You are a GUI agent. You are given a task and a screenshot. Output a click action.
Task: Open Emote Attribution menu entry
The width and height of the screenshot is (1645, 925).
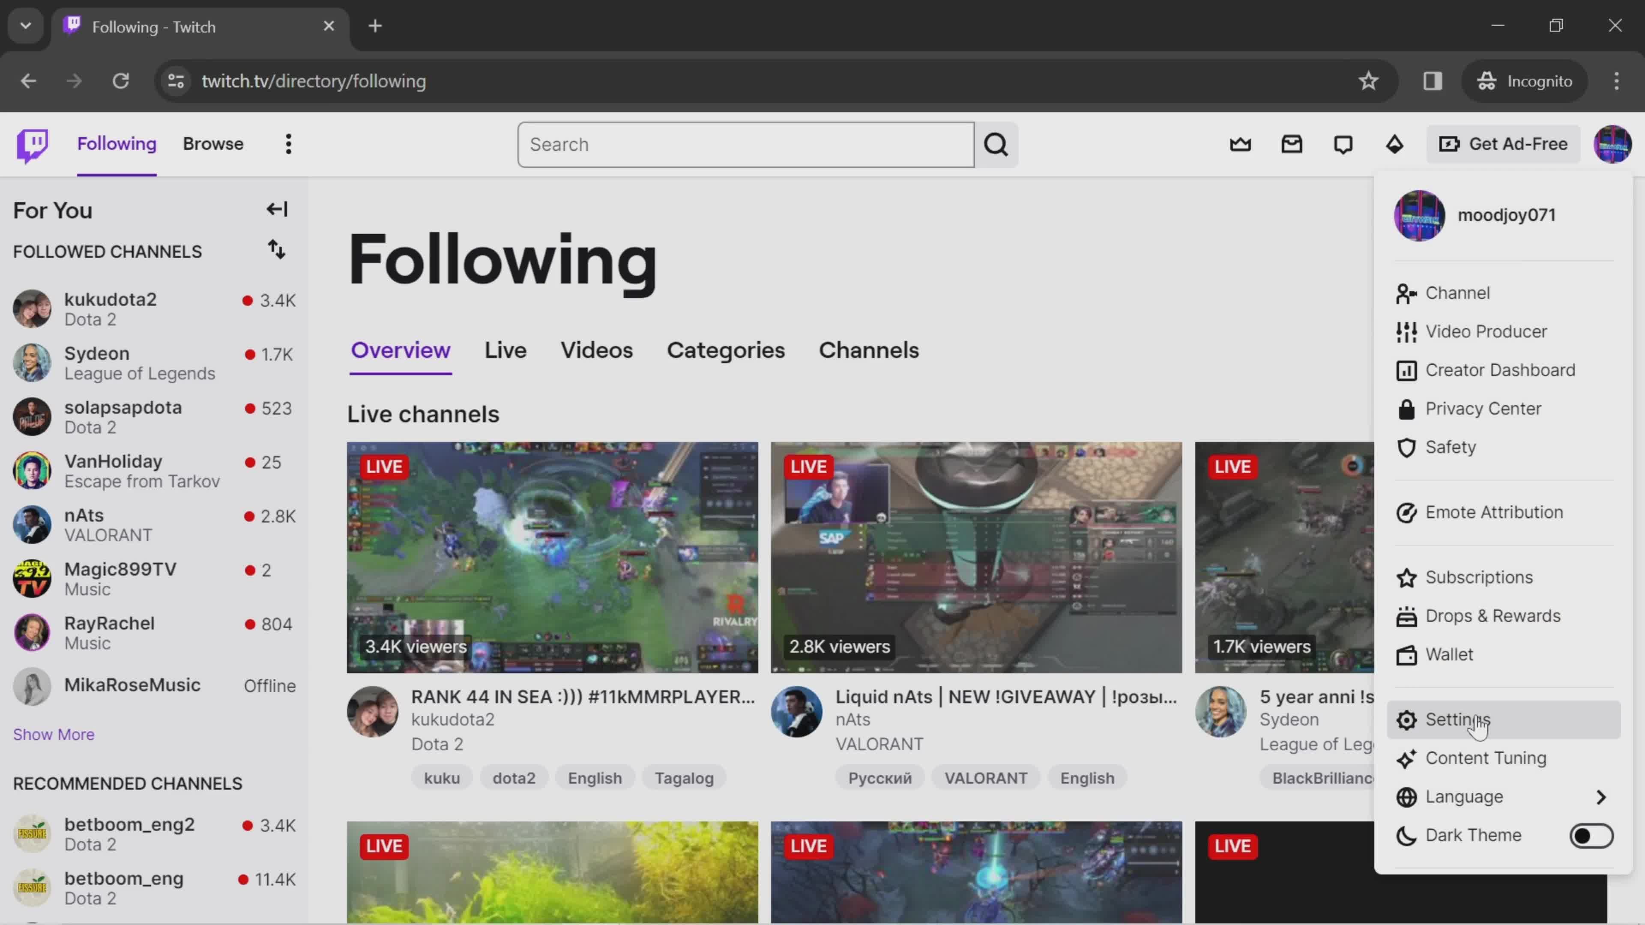point(1504,513)
